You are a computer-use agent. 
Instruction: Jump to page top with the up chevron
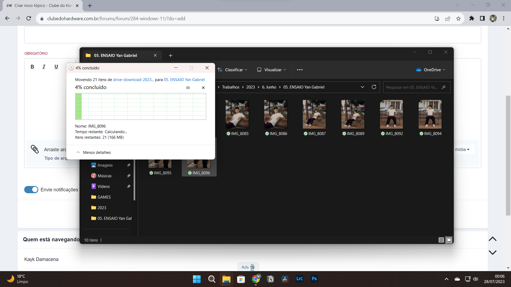point(493,239)
